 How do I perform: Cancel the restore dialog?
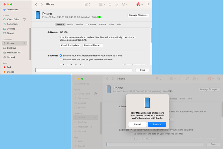(137, 124)
